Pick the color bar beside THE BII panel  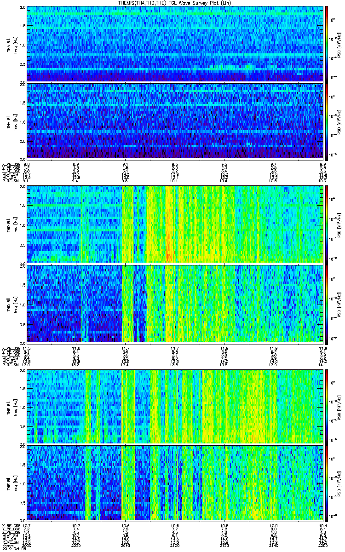[x=327, y=483]
